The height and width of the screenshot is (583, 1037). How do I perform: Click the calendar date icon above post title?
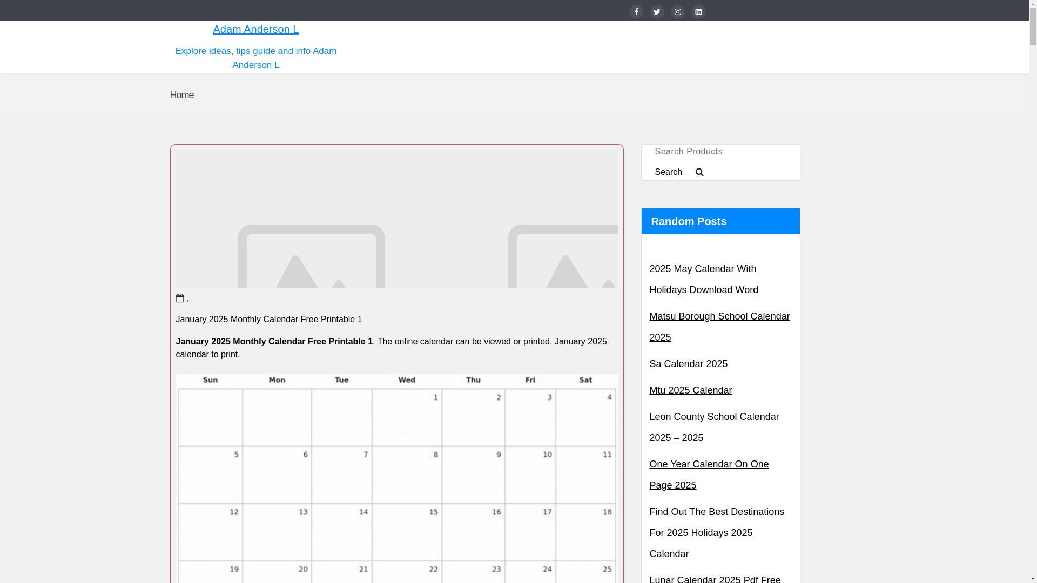(180, 298)
